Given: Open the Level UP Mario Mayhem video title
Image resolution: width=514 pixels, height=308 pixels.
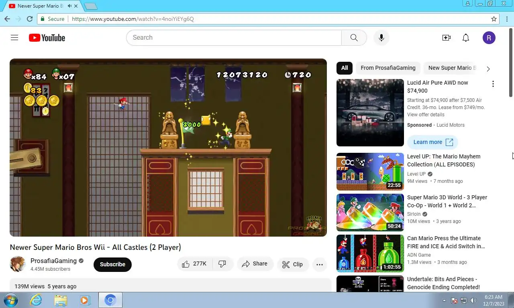Looking at the screenshot, I should [444, 160].
